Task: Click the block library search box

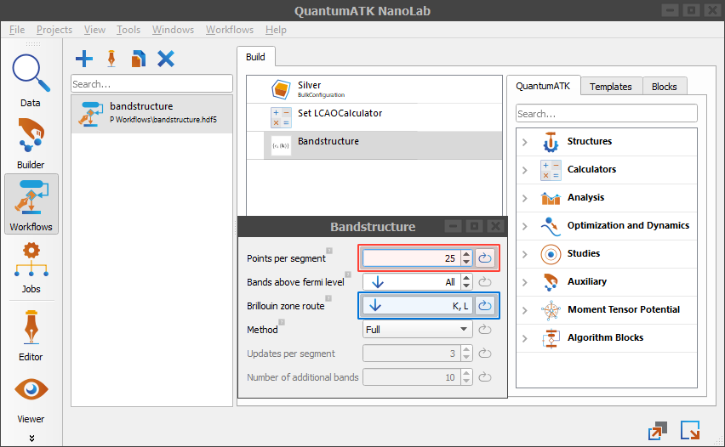Action: pyautogui.click(x=607, y=114)
